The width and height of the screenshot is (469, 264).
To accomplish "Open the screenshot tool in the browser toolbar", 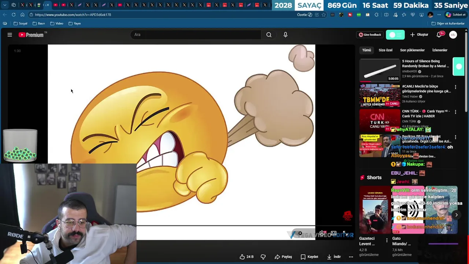I will pos(421,15).
